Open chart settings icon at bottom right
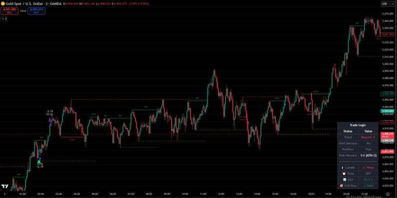 tap(387, 194)
